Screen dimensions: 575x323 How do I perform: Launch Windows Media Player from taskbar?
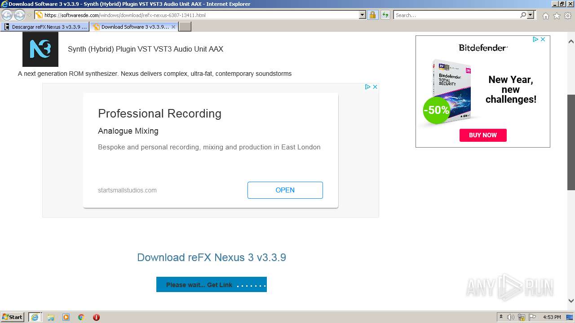66,317
